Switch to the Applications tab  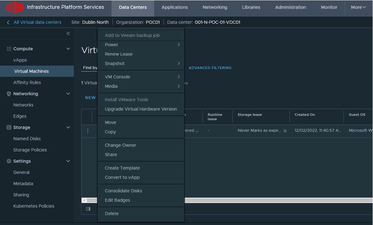click(174, 7)
